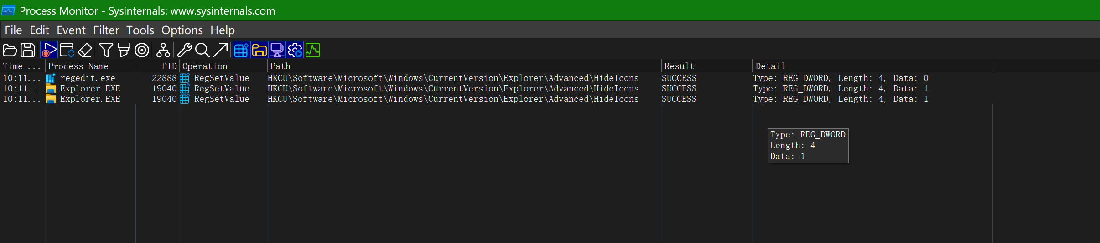The image size is (1100, 243).
Task: Click the PID column header
Action: (x=157, y=66)
